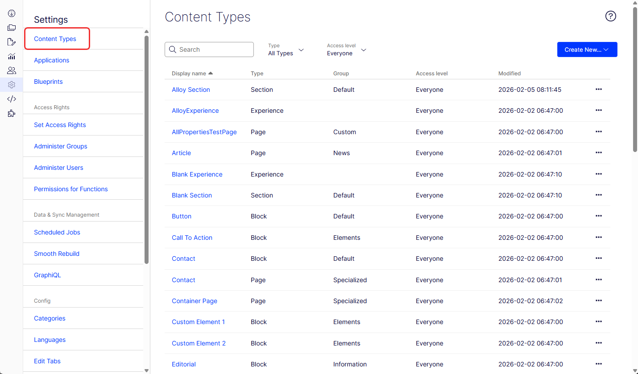638x374 pixels.
Task: Go to Applications in Settings menu
Action: pos(52,60)
